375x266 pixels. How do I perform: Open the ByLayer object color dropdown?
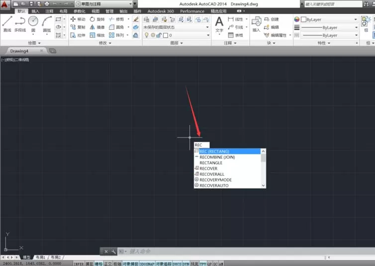(329, 19)
